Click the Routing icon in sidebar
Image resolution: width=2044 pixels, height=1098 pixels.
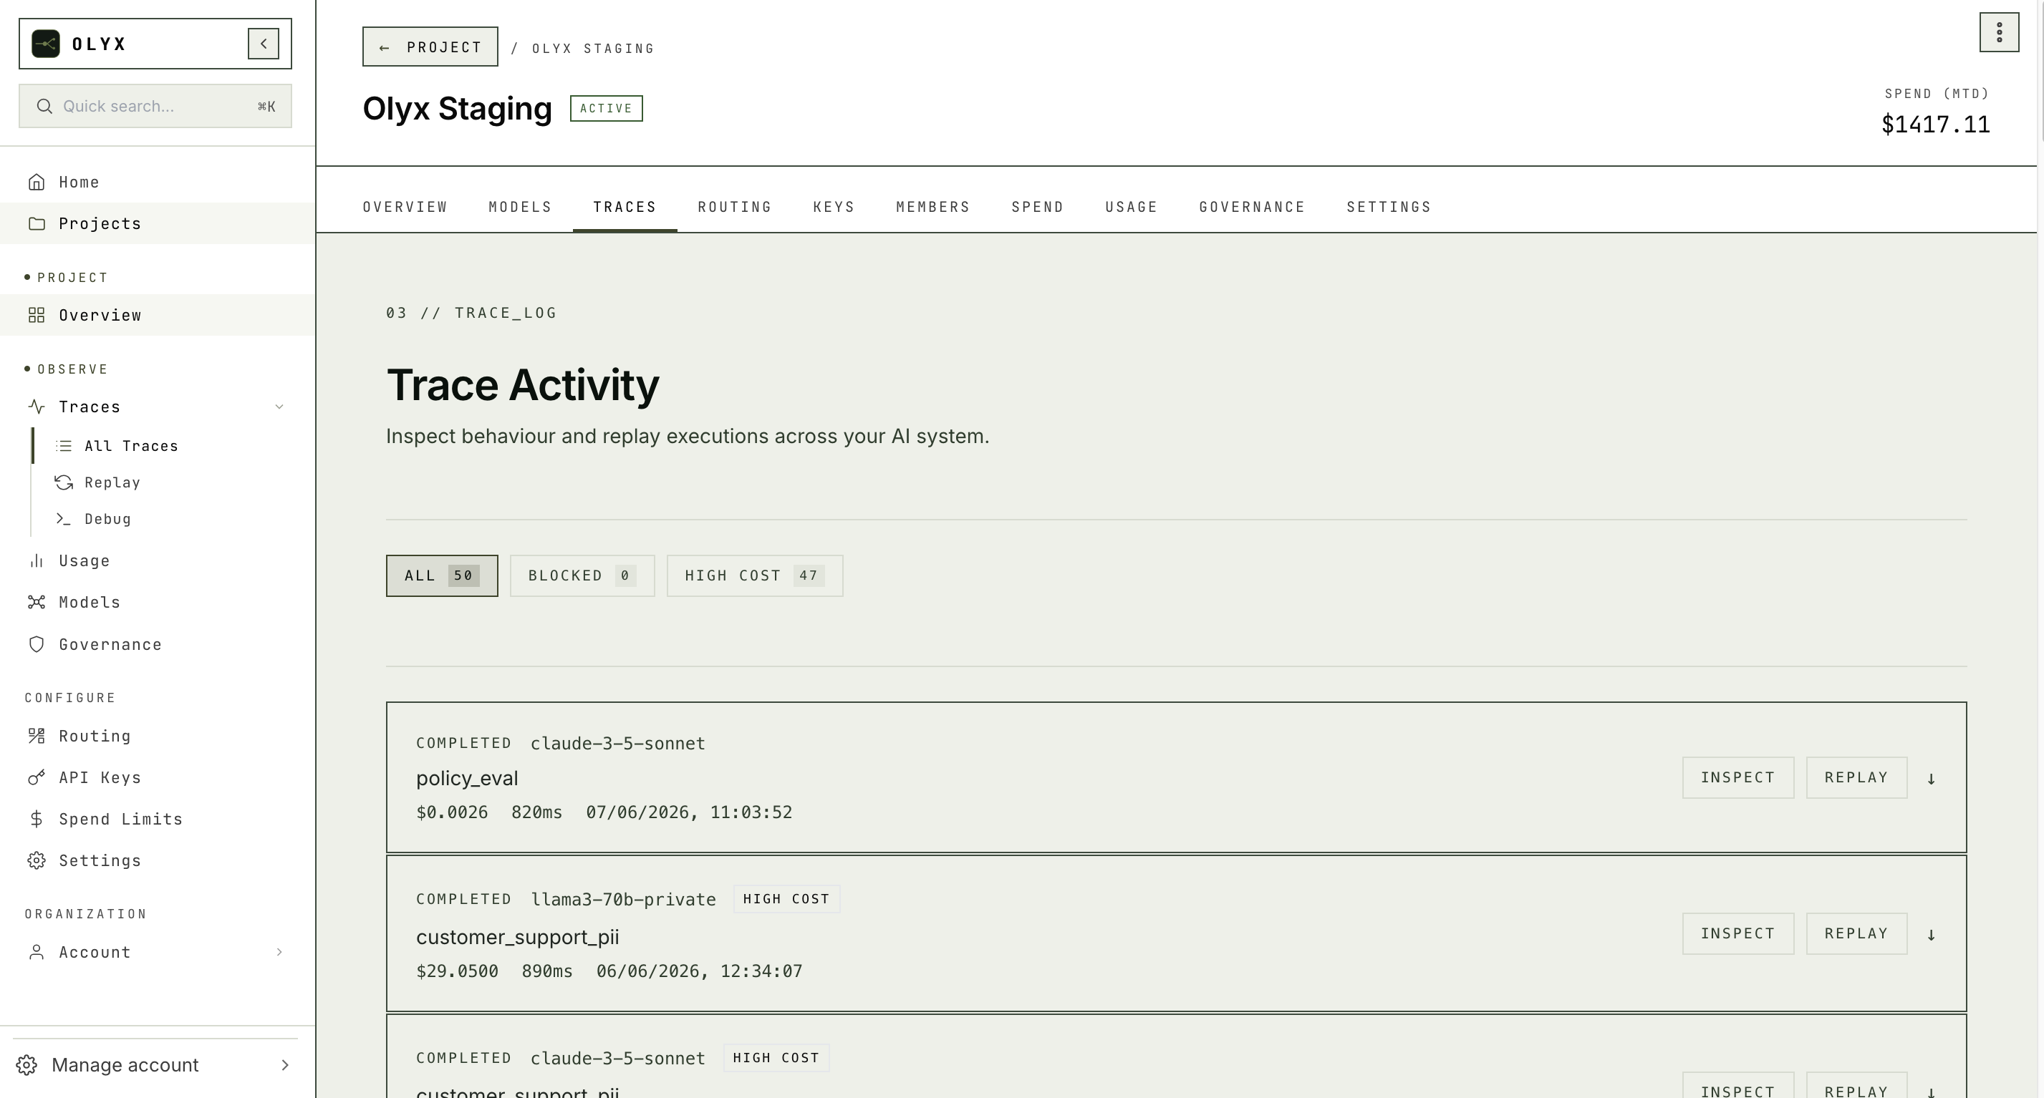click(37, 737)
